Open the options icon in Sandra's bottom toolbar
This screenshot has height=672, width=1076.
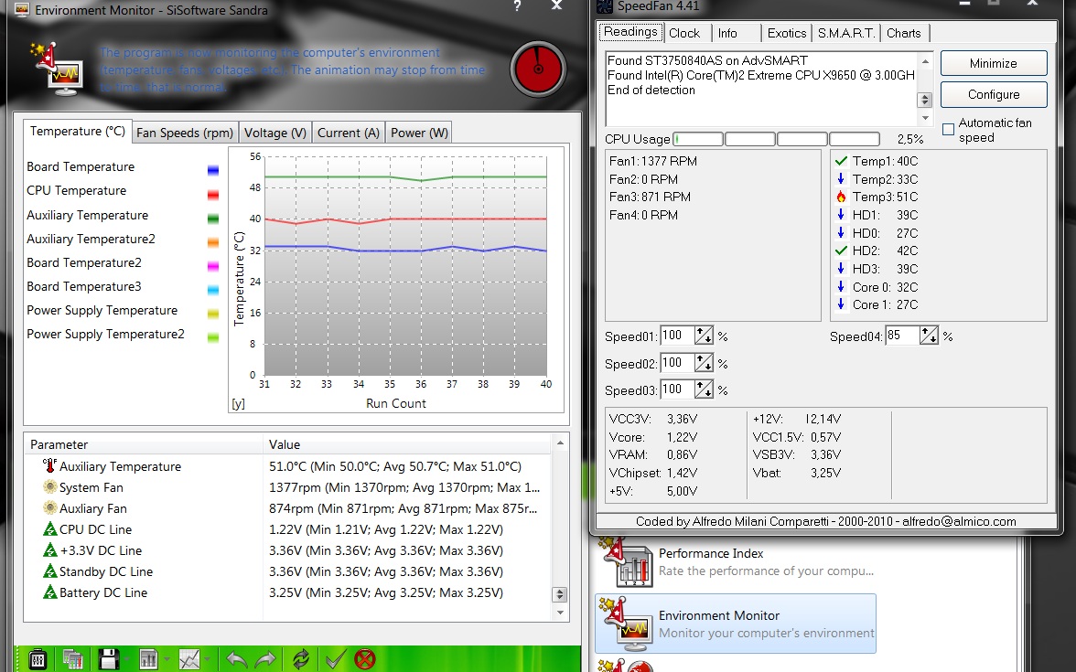[x=38, y=659]
